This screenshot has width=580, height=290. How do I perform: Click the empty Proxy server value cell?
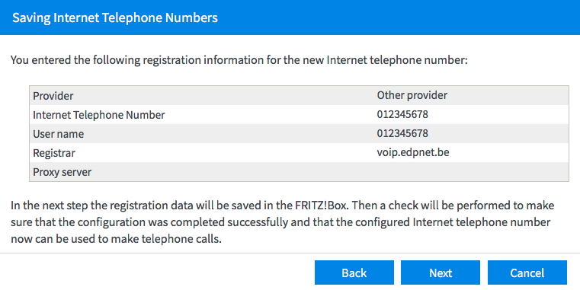[472, 172]
